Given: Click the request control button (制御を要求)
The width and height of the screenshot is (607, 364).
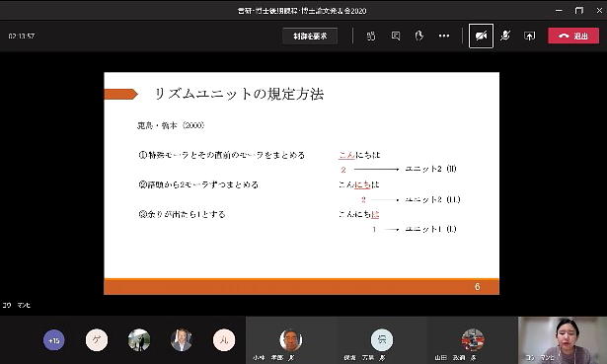Looking at the screenshot, I should pyautogui.click(x=310, y=36).
